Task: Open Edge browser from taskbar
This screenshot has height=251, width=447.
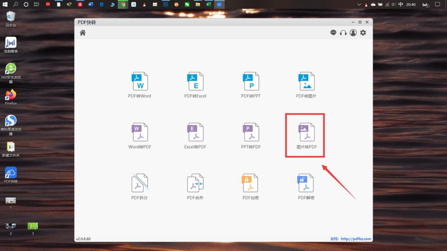Action: (101, 4)
